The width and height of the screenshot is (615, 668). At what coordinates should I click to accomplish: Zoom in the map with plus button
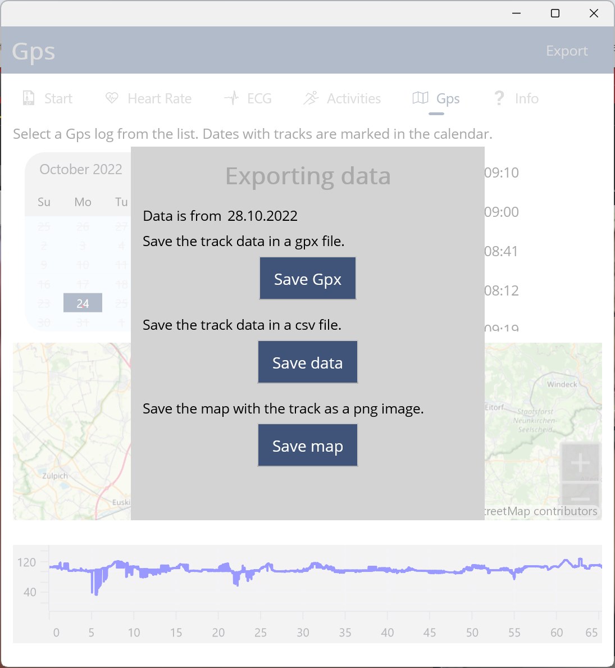pyautogui.click(x=580, y=462)
